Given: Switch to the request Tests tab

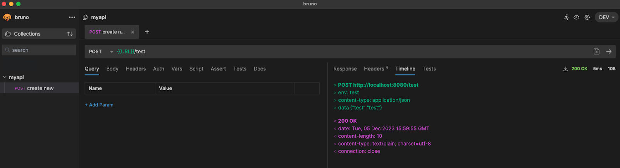Looking at the screenshot, I should [x=240, y=69].
